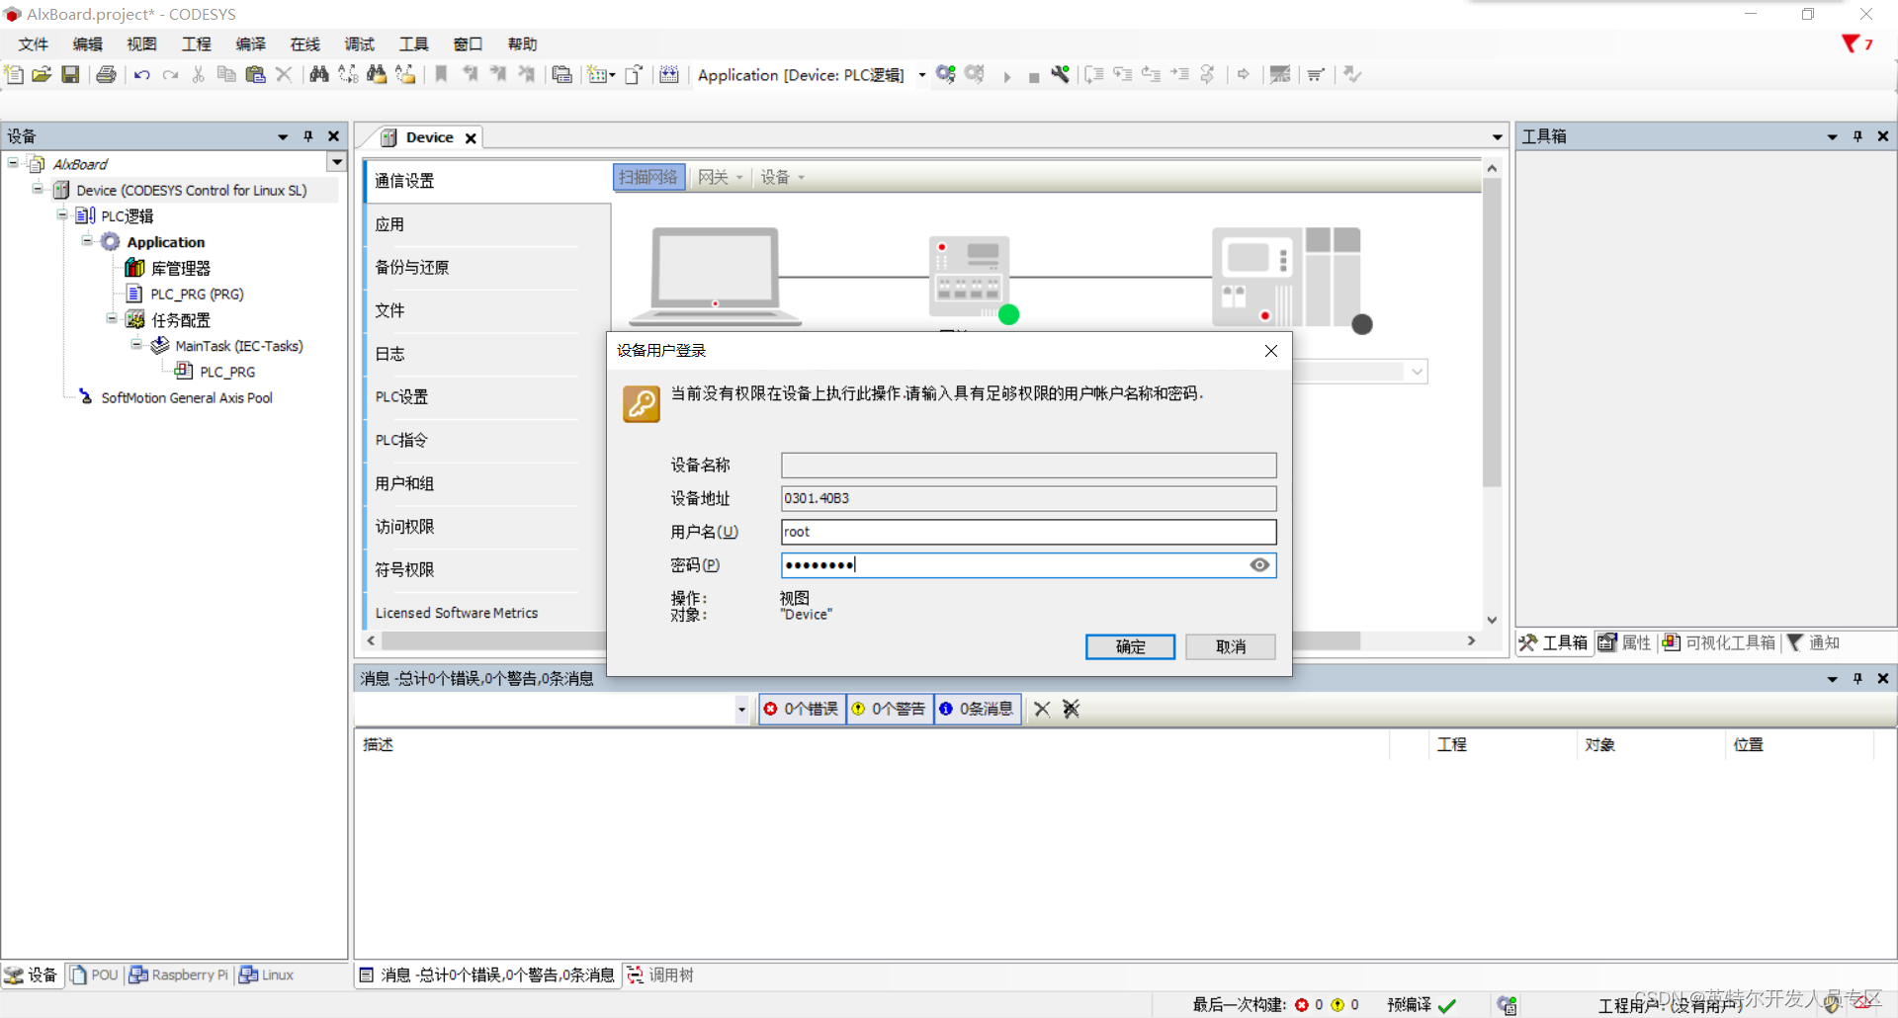Switch to the POU bottom tab
The image size is (1898, 1018).
pos(94,976)
